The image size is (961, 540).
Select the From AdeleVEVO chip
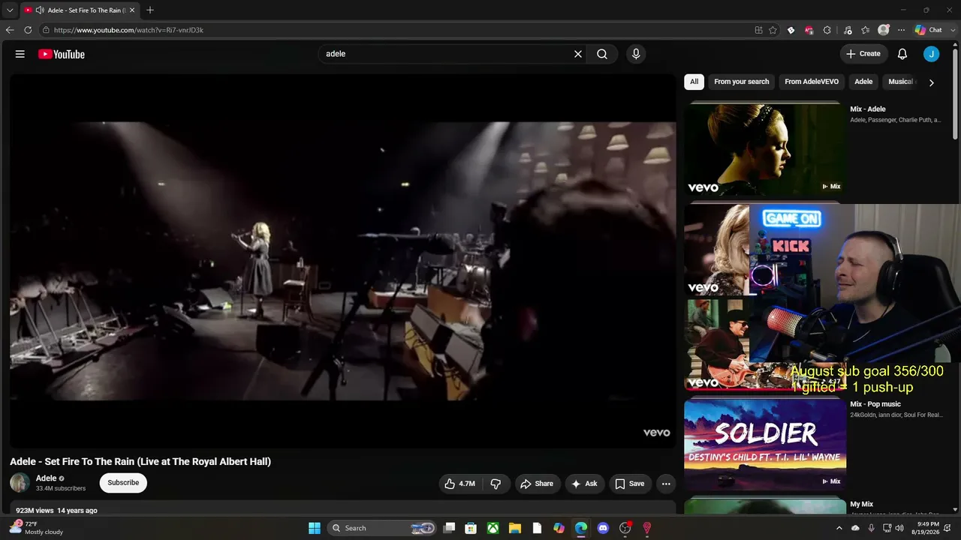[812, 82]
